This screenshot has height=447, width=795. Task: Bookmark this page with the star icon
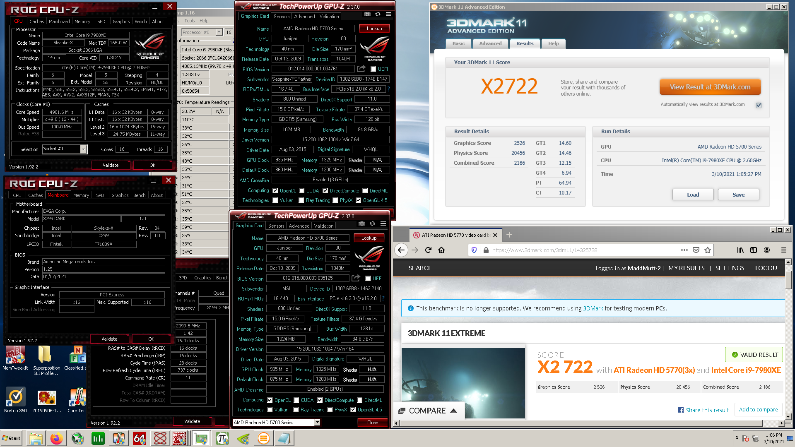(708, 250)
